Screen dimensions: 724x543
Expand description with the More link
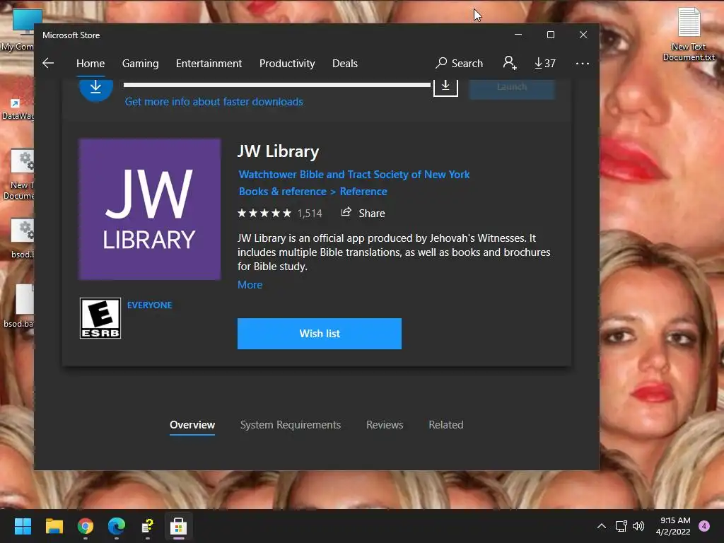(250, 285)
